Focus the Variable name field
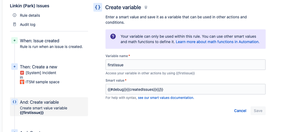The image size is (281, 132). pos(185,65)
